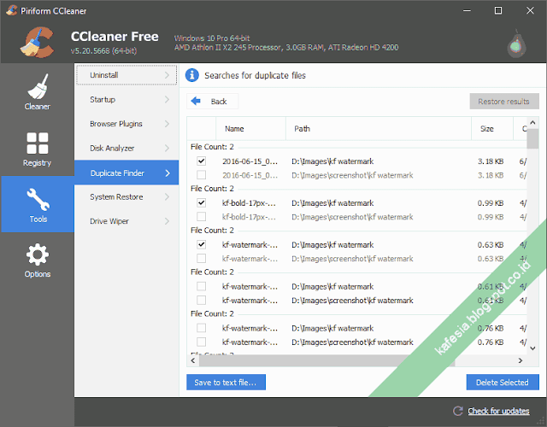
Task: Open the Uninstall tool
Action: 126,75
